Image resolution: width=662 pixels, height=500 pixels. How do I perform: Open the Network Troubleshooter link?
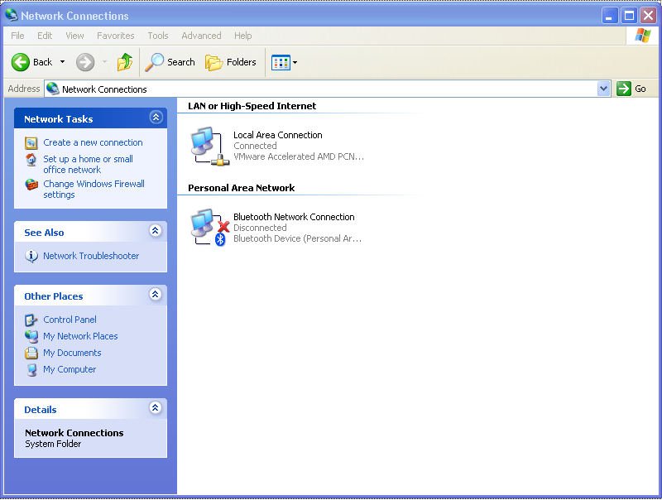[x=91, y=256]
